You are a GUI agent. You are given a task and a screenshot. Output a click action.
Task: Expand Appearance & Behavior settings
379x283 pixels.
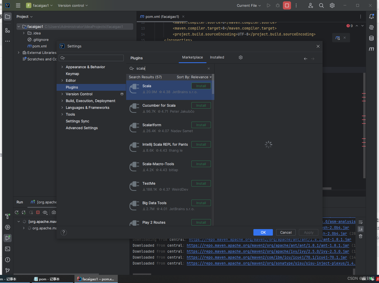(62, 67)
